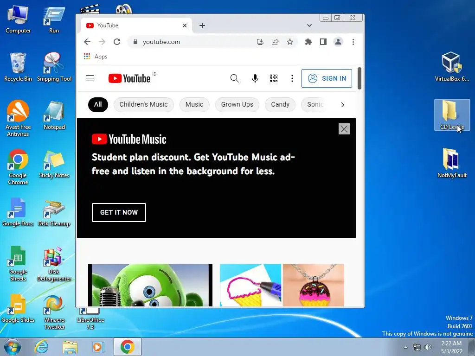Expand Chrome tab search chevron

(x=309, y=25)
